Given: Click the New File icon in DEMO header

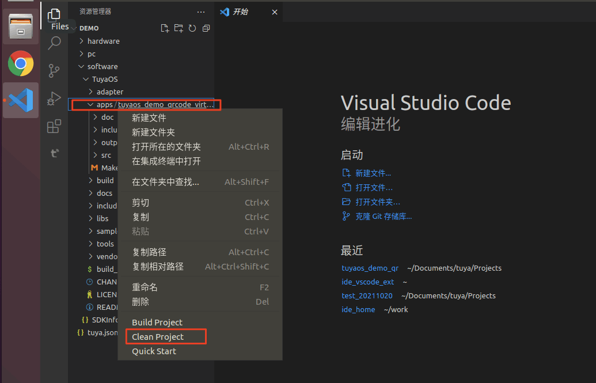Looking at the screenshot, I should (165, 28).
